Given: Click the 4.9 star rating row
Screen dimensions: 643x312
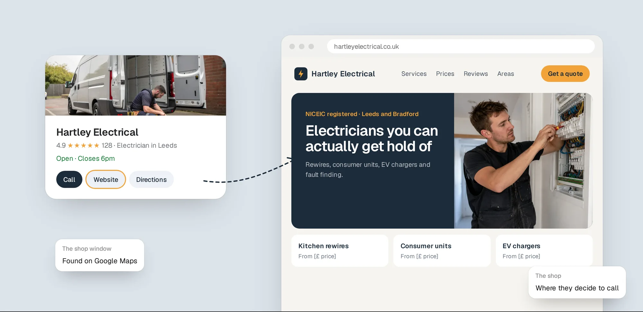Looking at the screenshot, I should pos(116,145).
